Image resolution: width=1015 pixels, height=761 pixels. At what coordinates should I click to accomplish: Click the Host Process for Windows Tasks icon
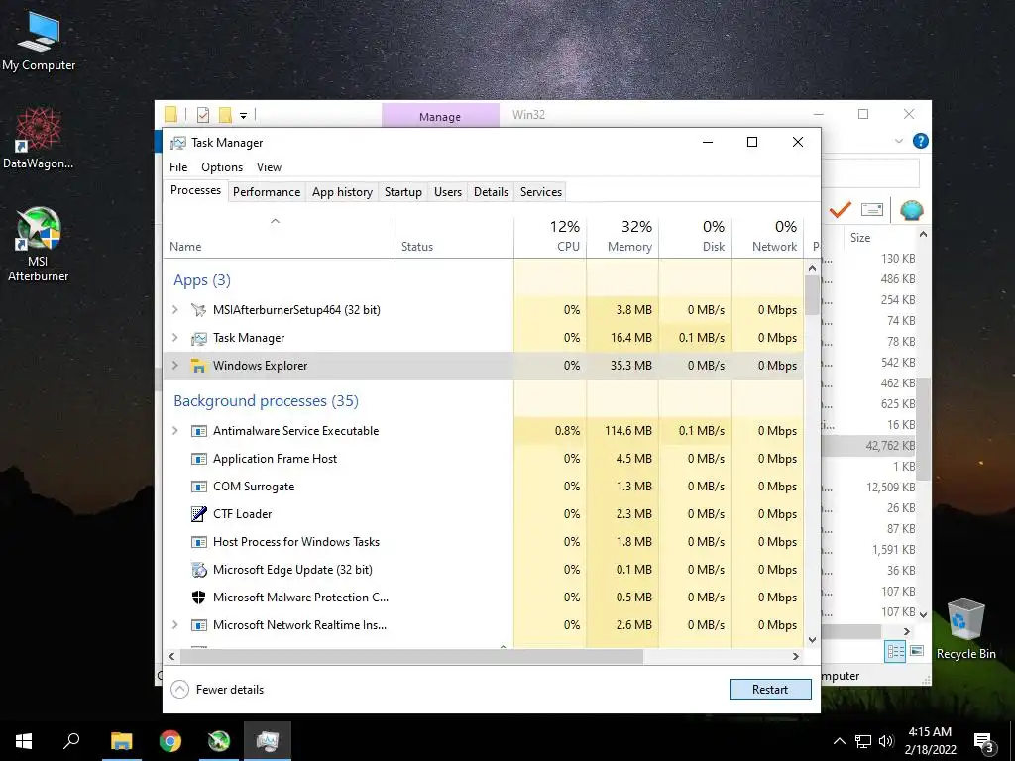coord(198,542)
